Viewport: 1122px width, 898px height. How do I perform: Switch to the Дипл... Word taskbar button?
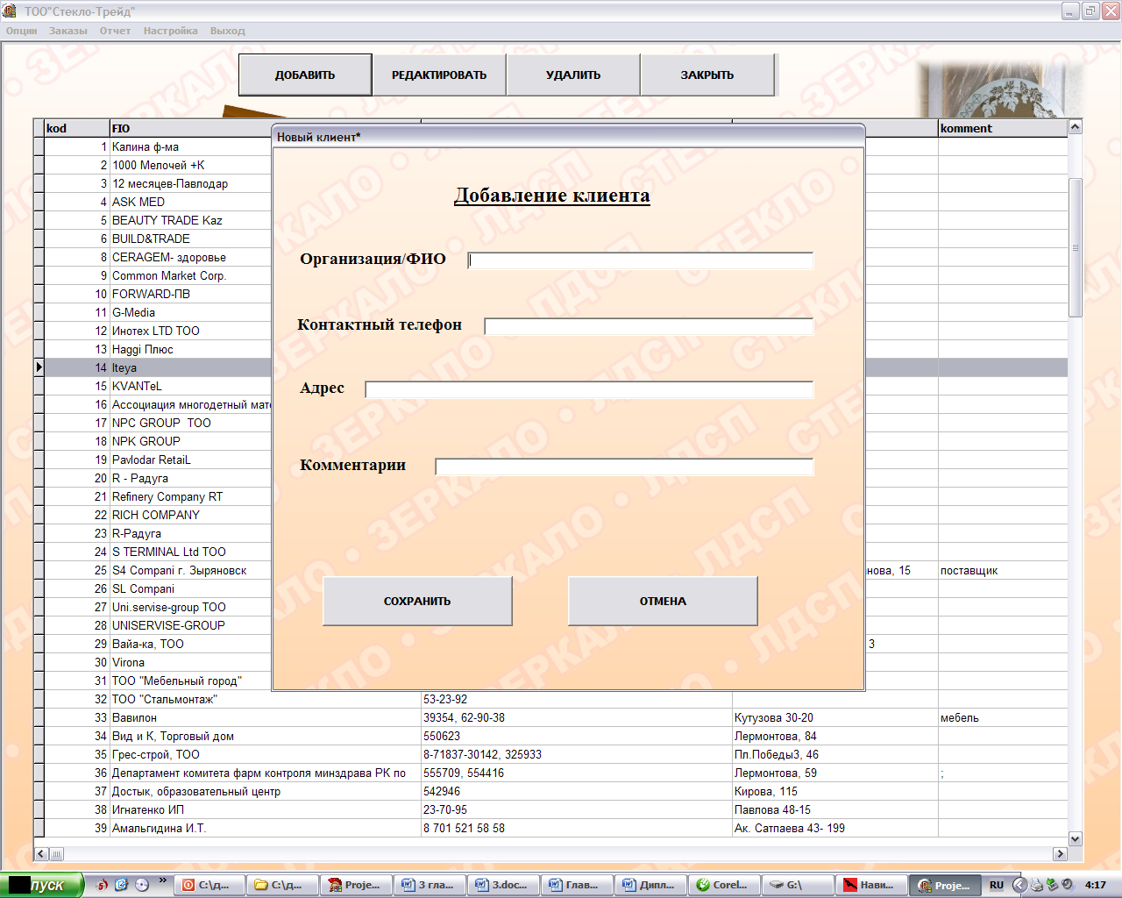coord(650,885)
